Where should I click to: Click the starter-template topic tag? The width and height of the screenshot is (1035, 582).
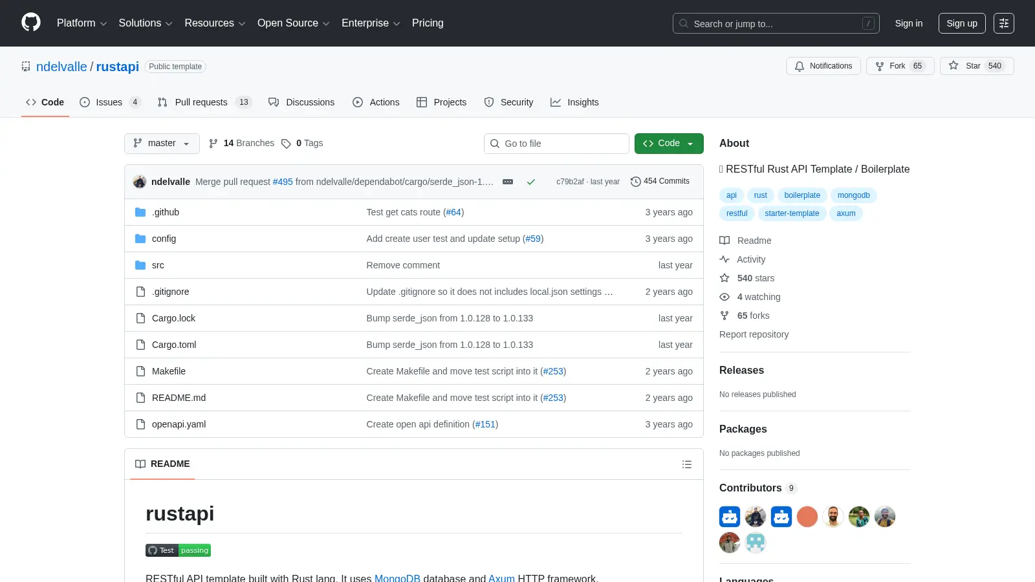(x=792, y=213)
